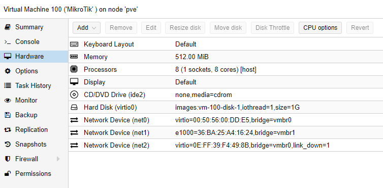Click the CD/DVD Drive disc icon
383x188 pixels.
pyautogui.click(x=74, y=95)
